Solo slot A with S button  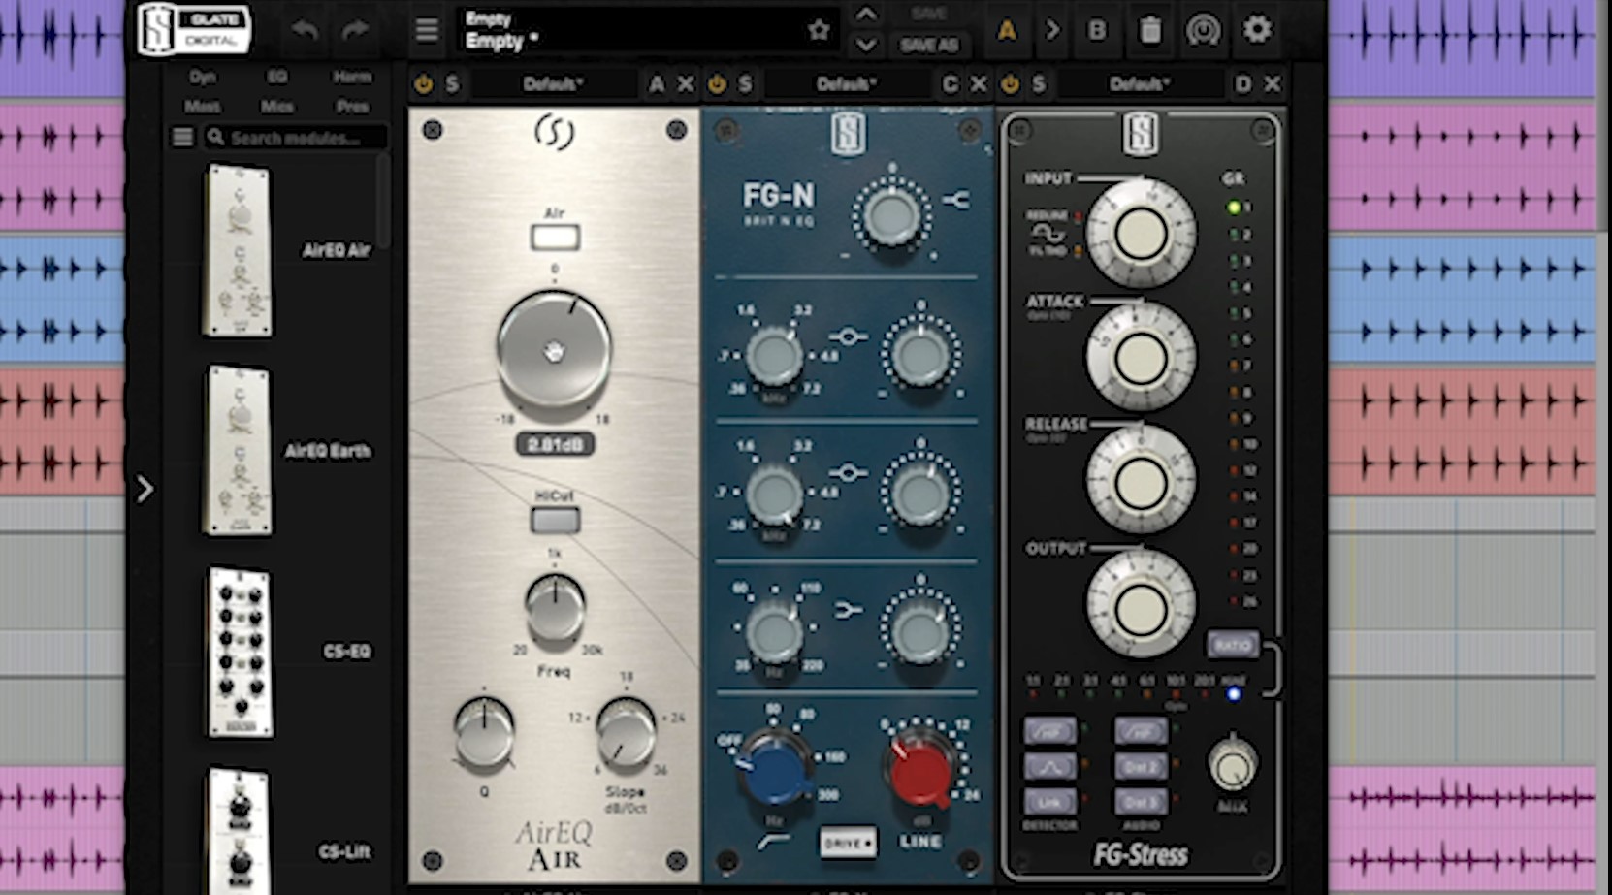coord(452,84)
